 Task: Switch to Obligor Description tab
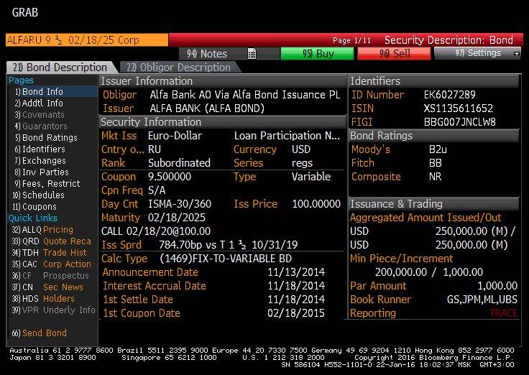pyautogui.click(x=179, y=68)
